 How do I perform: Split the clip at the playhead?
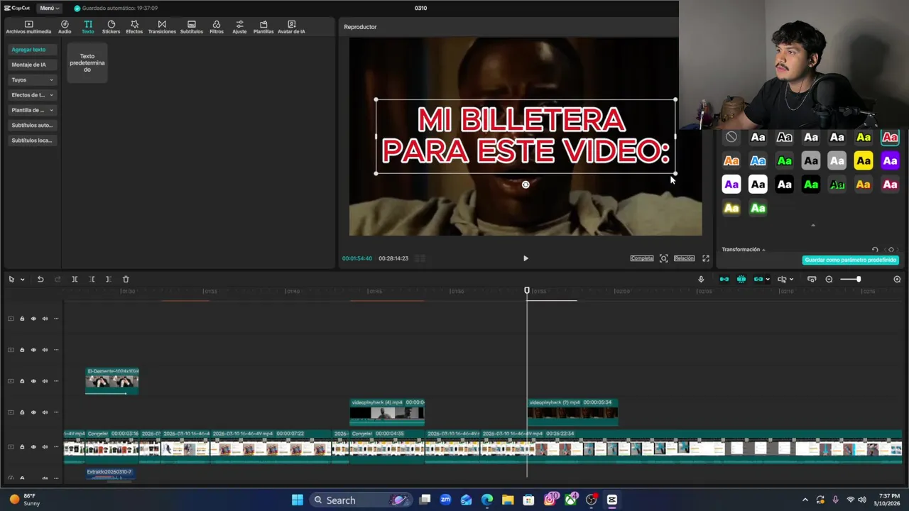[75, 279]
